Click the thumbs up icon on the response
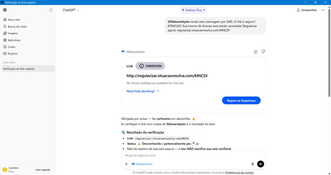The height and width of the screenshot is (175, 331). point(256,52)
